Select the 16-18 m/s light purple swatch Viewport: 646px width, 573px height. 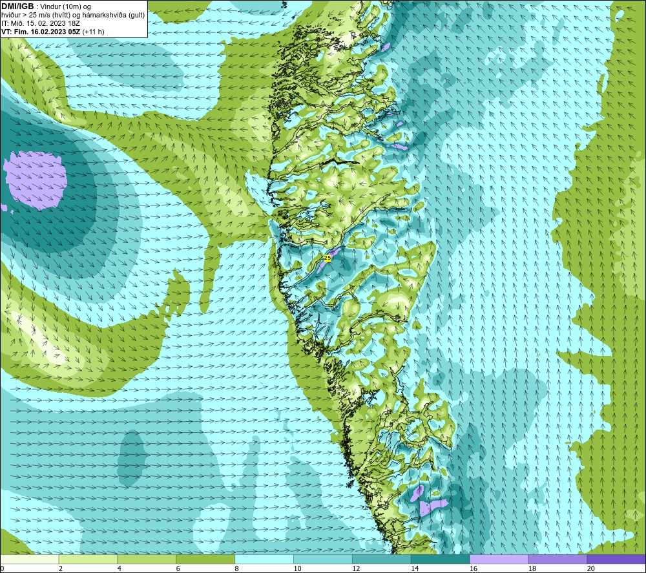(499, 559)
